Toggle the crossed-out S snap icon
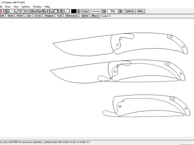Screen dimensions: 194x145 6,11
